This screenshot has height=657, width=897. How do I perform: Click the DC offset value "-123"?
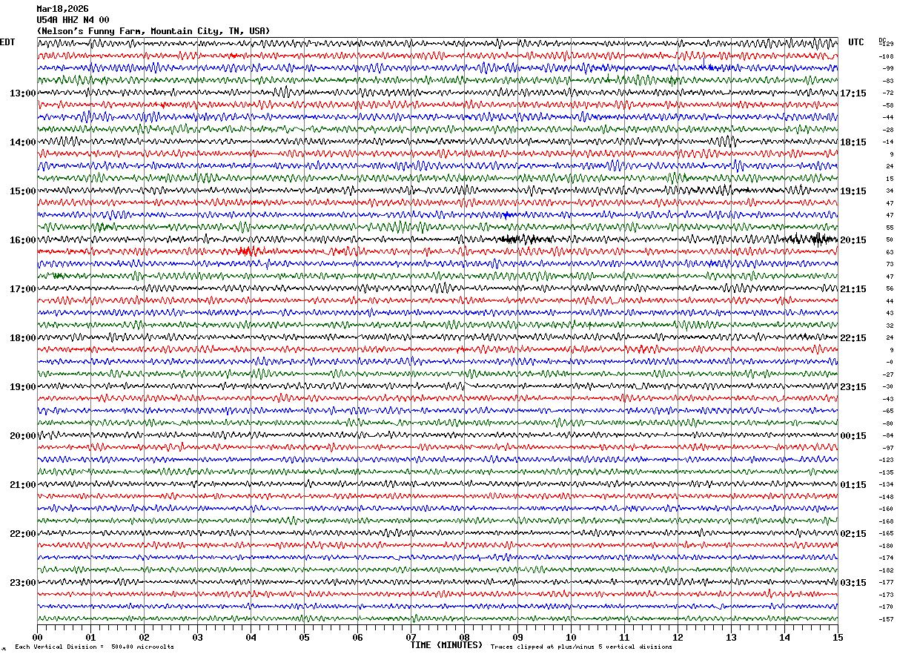click(x=886, y=460)
